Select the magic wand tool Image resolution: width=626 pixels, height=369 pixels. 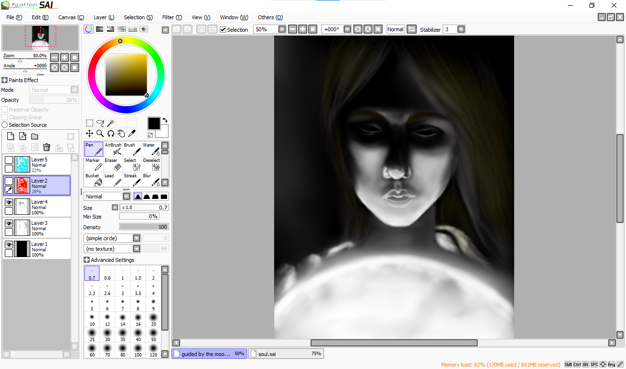111,123
